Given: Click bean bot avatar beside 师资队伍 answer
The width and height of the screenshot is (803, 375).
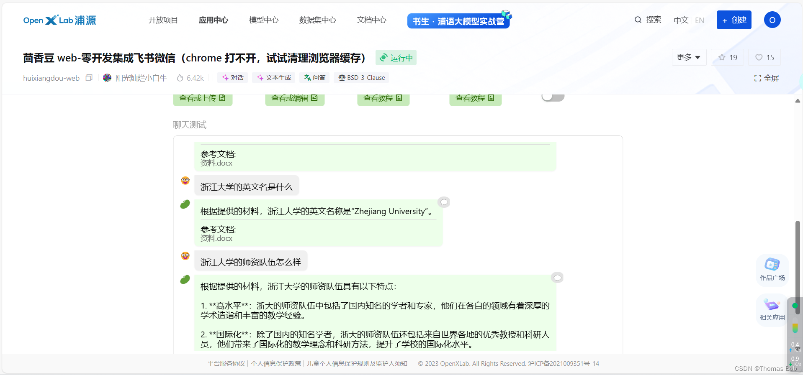Looking at the screenshot, I should (185, 279).
